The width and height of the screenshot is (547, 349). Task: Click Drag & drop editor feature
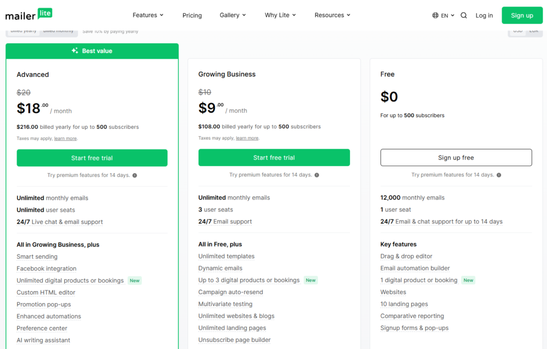tap(406, 256)
